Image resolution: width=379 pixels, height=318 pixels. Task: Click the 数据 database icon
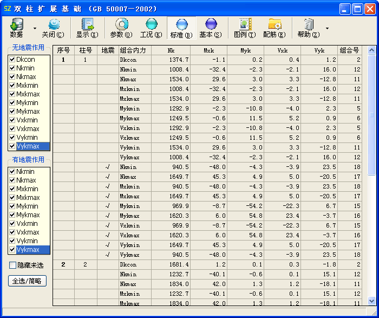[x=17, y=24]
